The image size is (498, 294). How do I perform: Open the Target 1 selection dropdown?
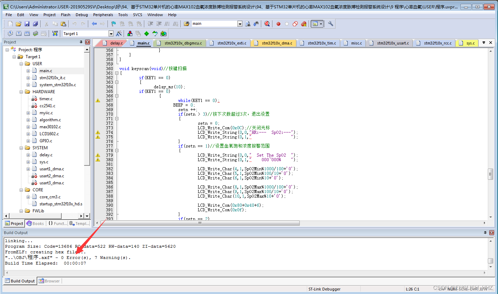pyautogui.click(x=111, y=34)
